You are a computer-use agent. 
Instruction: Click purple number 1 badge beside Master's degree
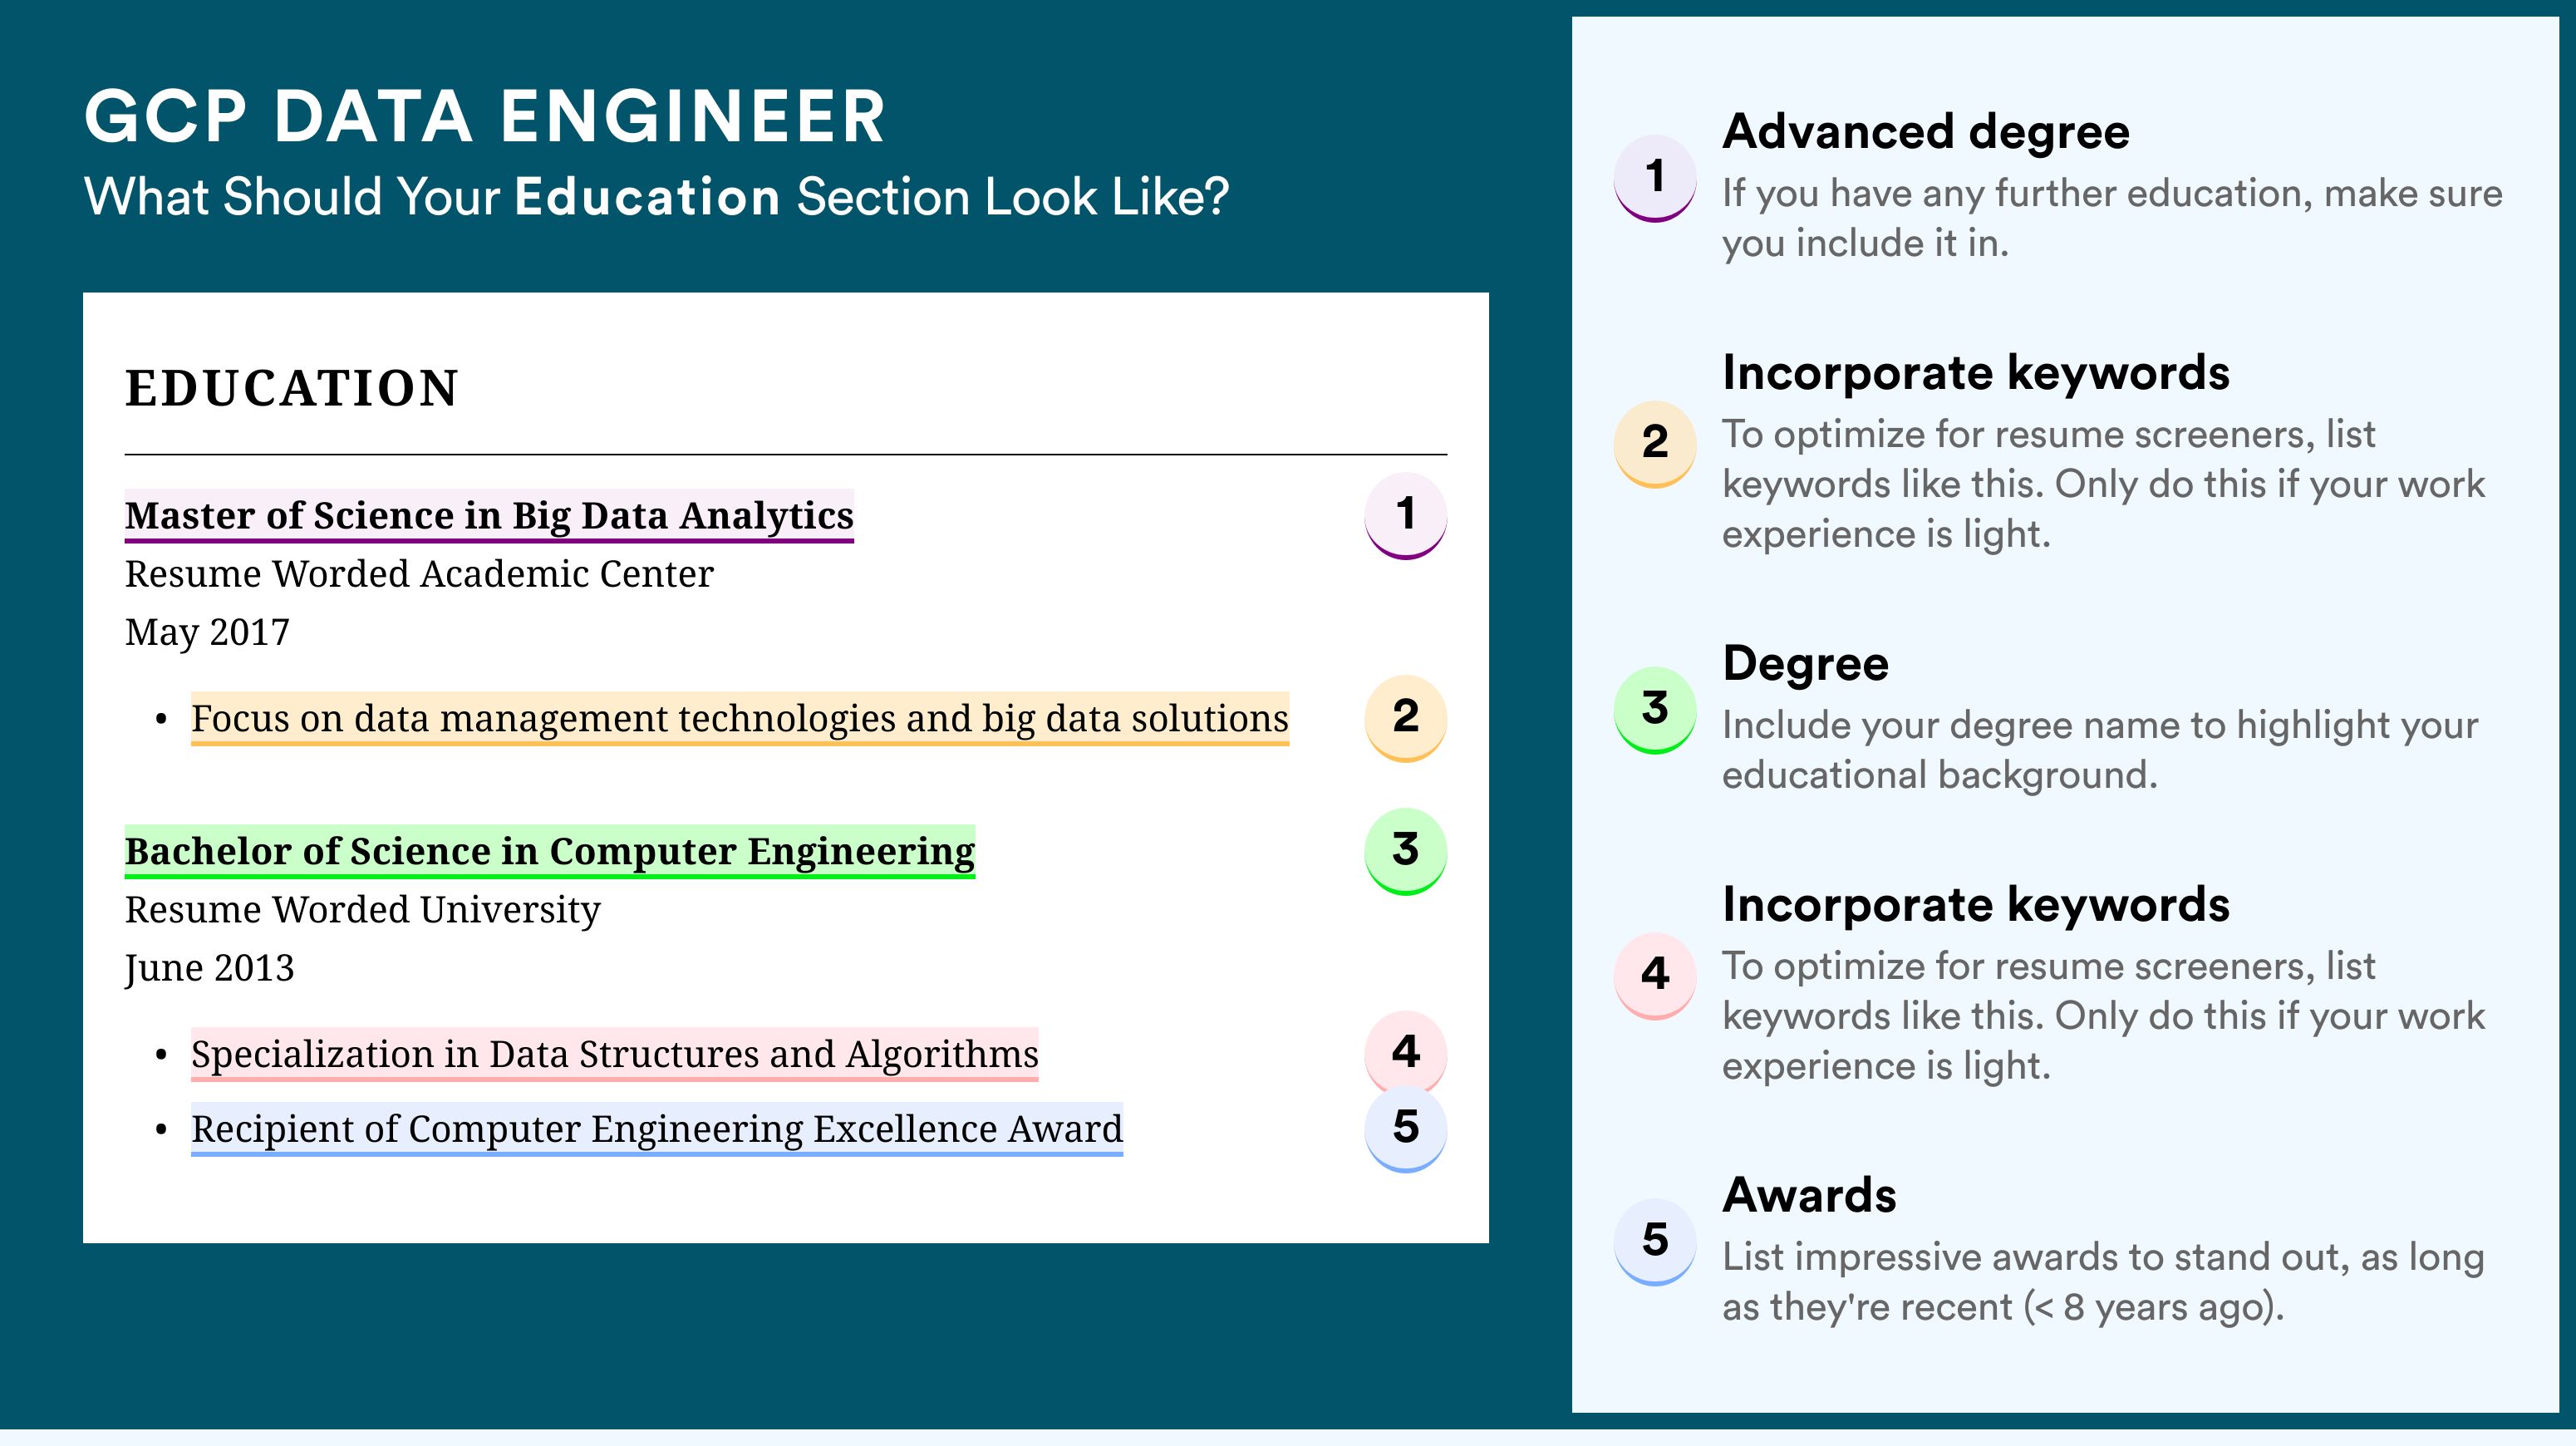pos(1405,515)
